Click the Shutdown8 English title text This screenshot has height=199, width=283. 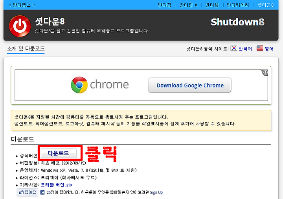coord(238,22)
